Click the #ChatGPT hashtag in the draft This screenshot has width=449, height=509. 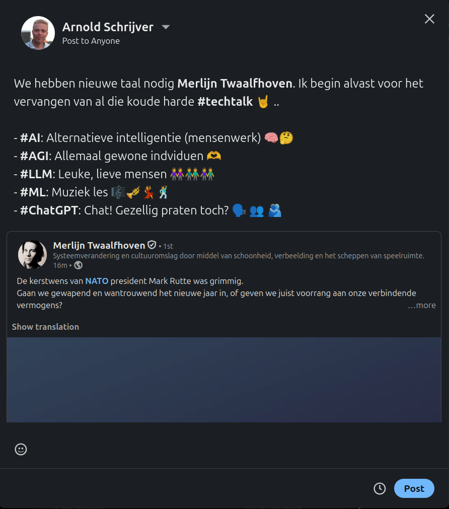point(49,210)
